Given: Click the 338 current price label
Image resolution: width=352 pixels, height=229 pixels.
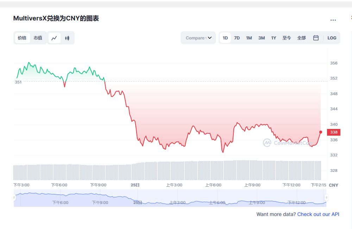Looking at the screenshot, I should coord(334,132).
